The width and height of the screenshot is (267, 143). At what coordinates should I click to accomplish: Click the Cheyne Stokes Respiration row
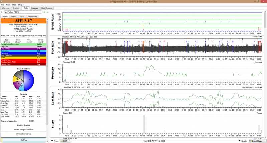click(23, 44)
